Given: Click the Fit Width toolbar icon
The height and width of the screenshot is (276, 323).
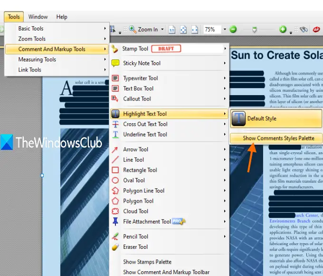Looking at the screenshot, I should (x=195, y=30).
